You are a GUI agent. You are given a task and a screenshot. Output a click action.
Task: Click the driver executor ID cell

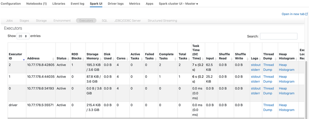point(17,109)
